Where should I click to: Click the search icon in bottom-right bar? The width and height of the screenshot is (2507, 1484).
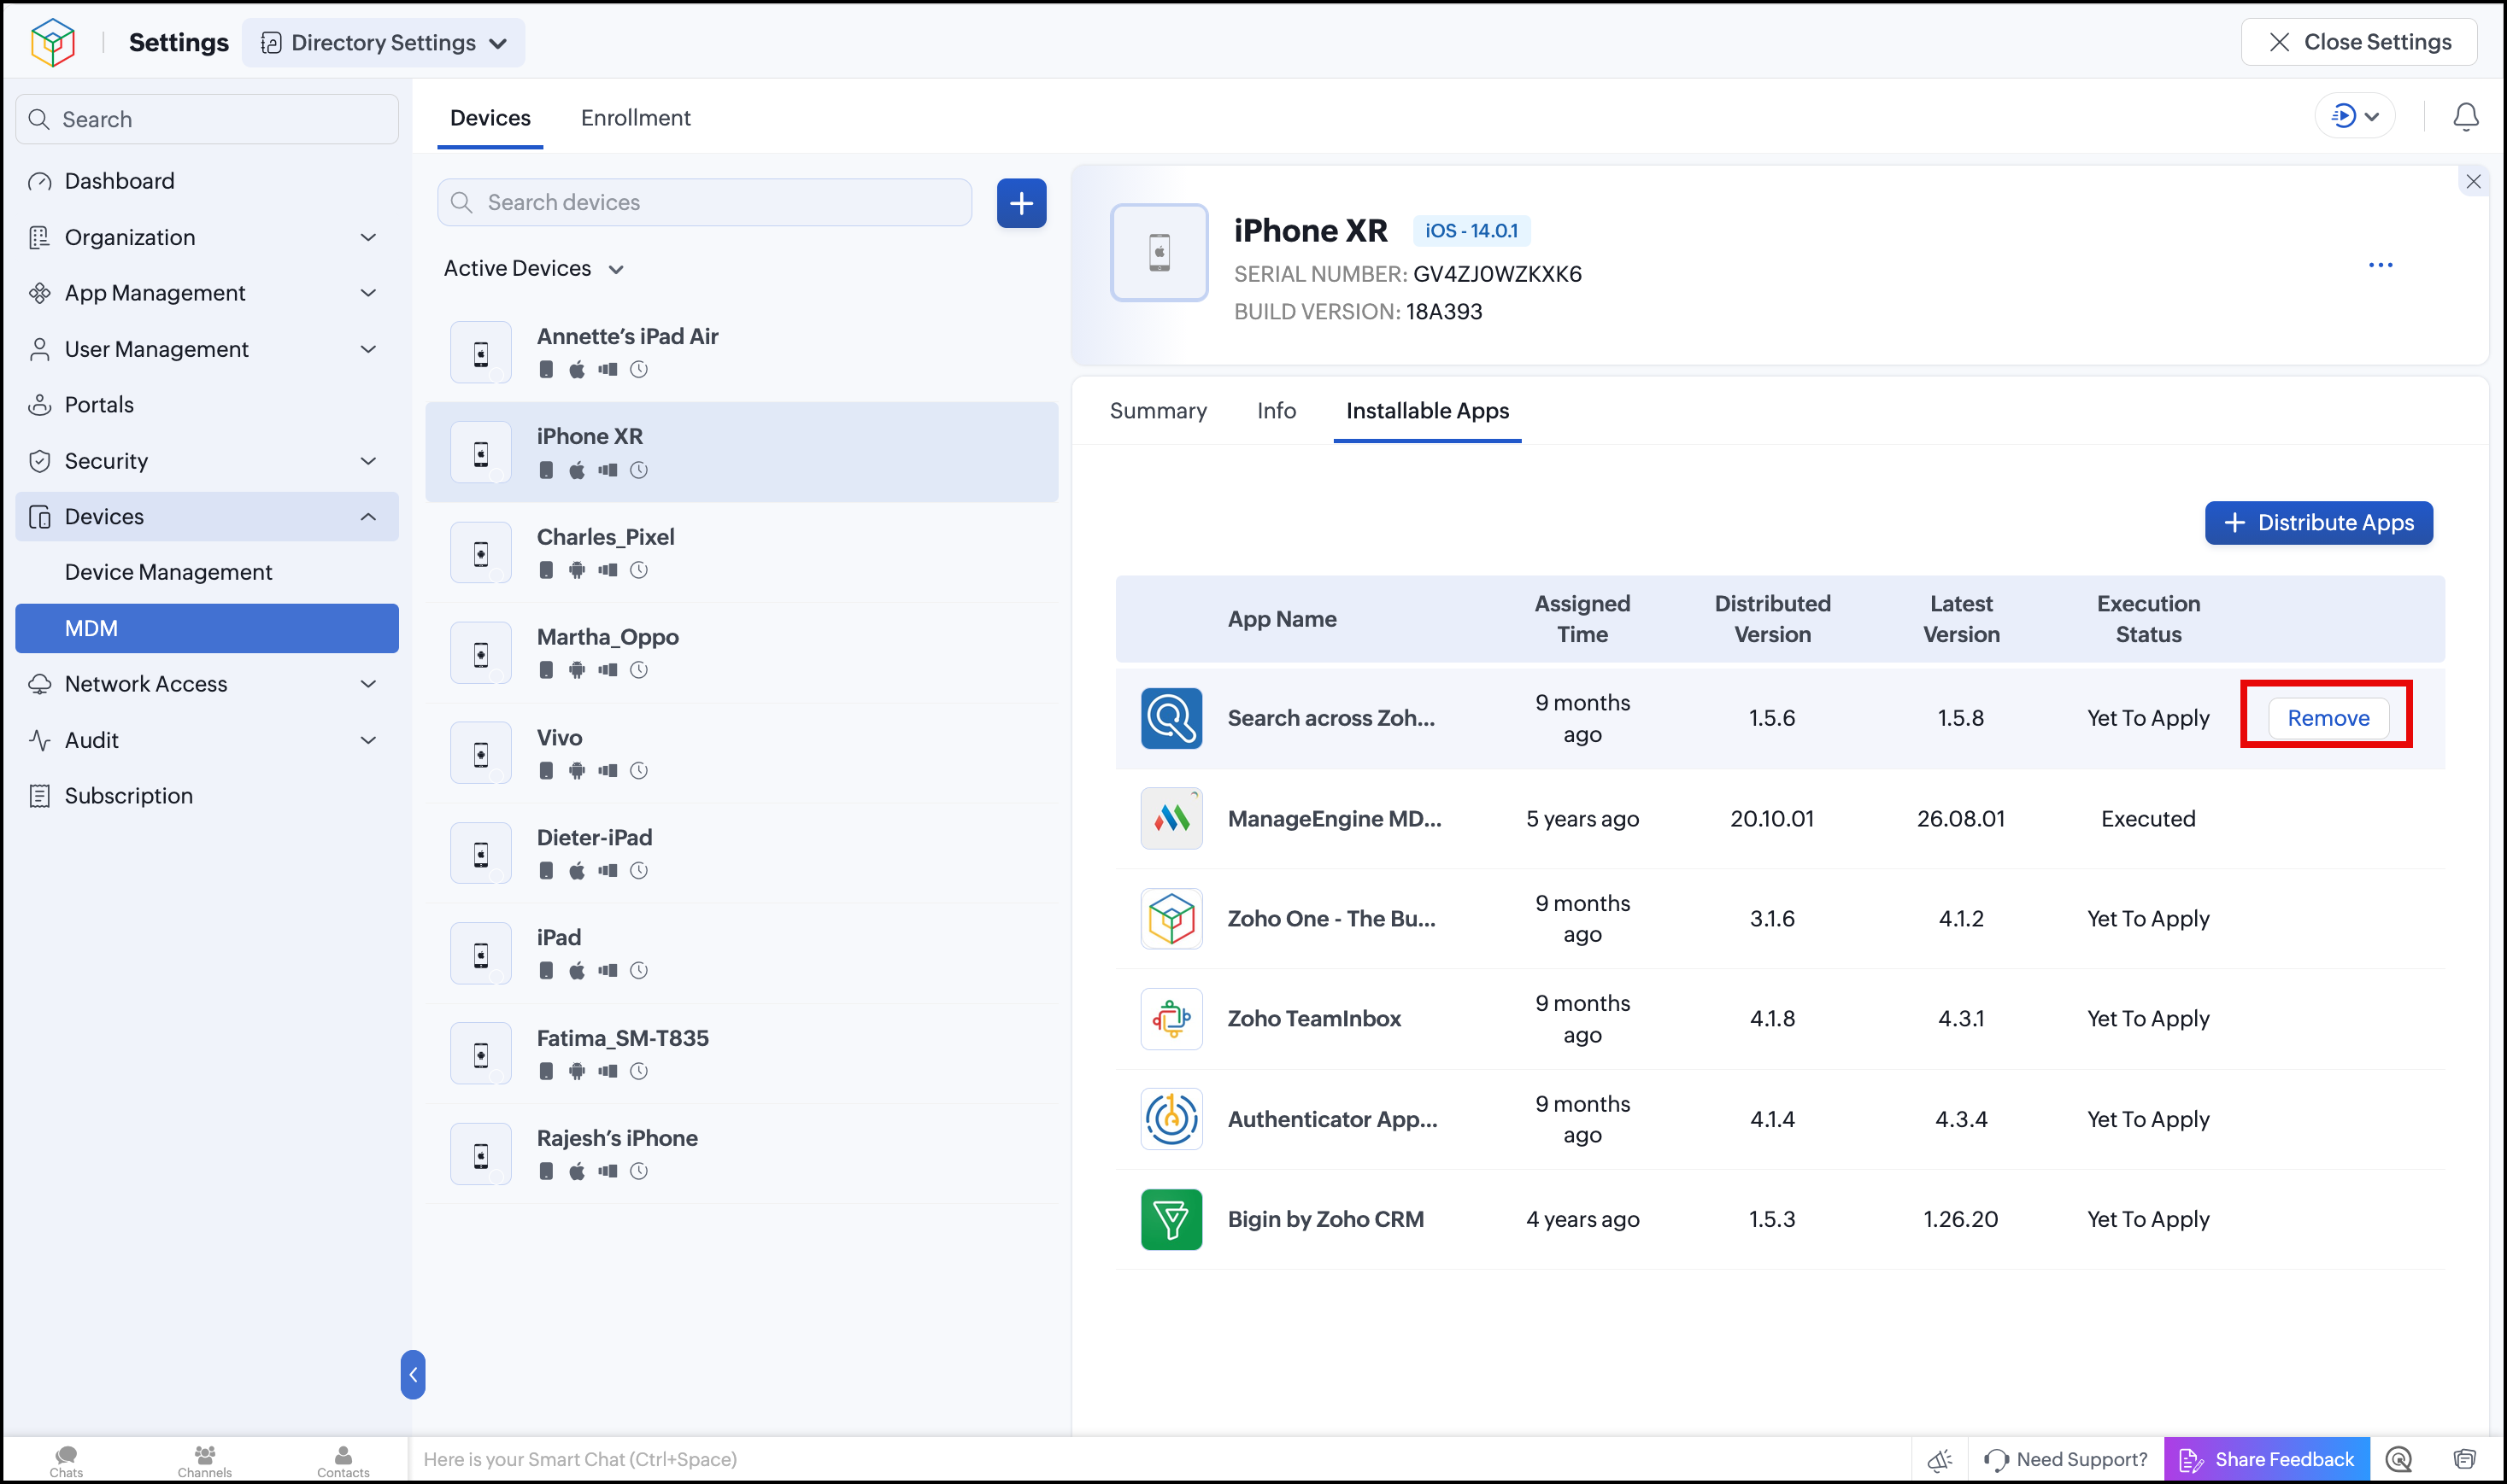tap(2399, 1460)
